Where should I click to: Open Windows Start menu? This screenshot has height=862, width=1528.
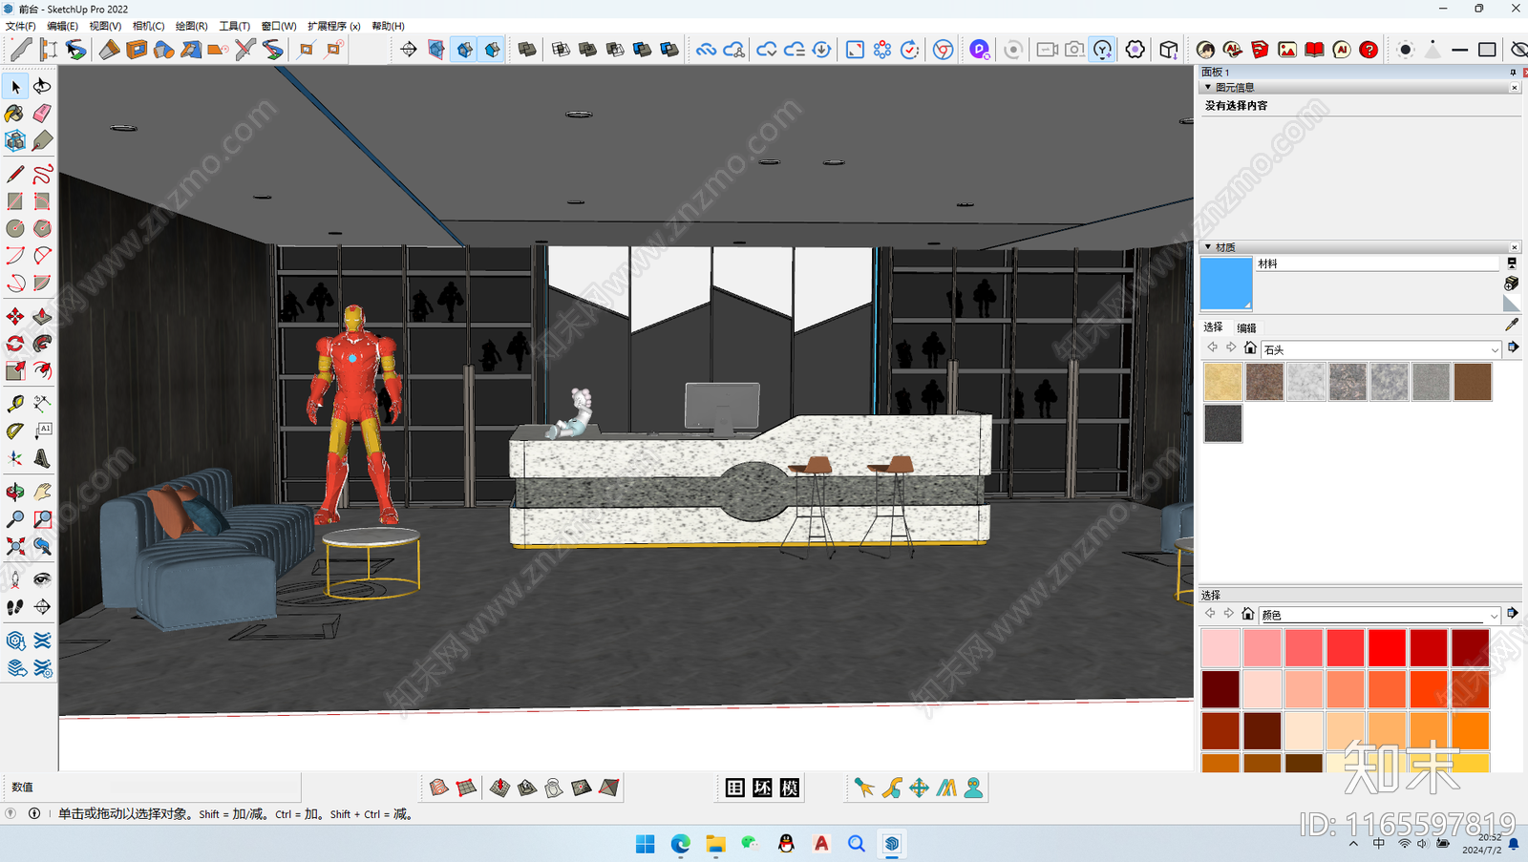[x=646, y=844]
